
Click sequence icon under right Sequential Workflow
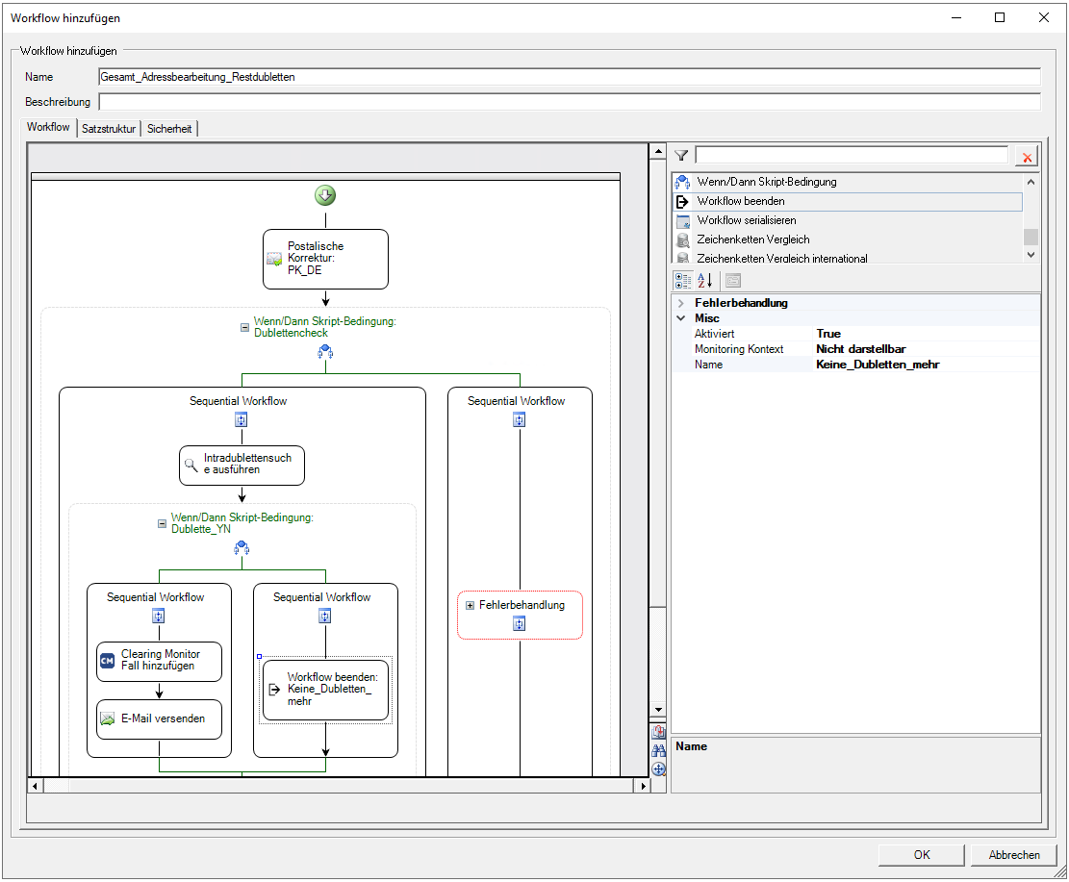(520, 420)
